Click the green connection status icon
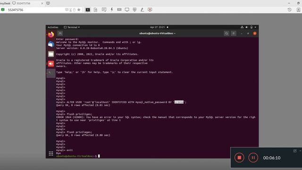 [x=3, y=9]
